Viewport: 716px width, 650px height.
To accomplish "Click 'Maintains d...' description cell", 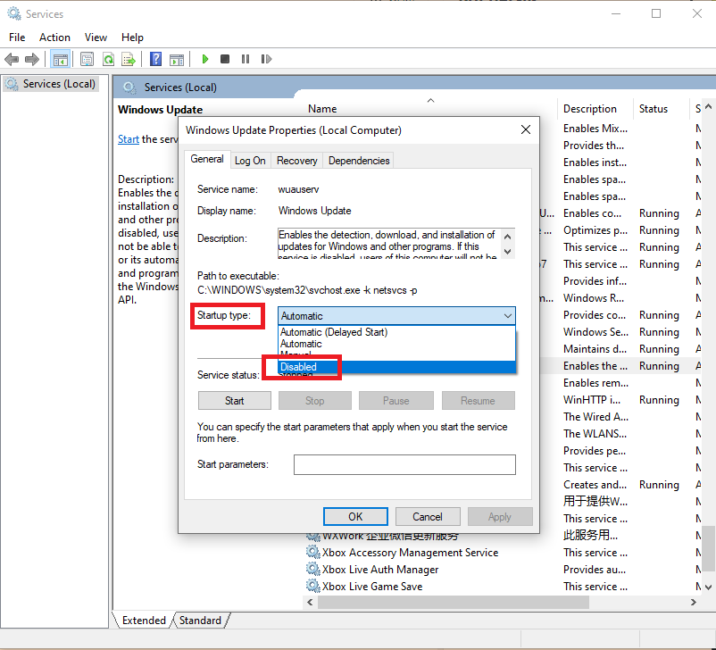I will pos(595,349).
